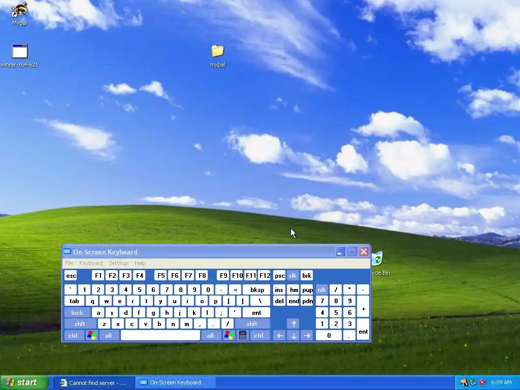This screenshot has width=520, height=390.
Task: Minimize the On-Screen Keyboard window
Action: [340, 252]
